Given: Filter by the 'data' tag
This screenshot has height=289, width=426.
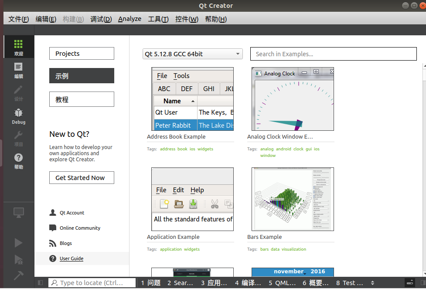Looking at the screenshot, I should click(x=275, y=249).
